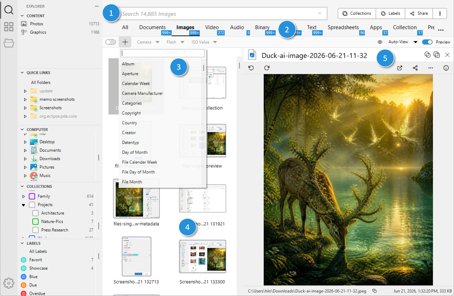The image size is (454, 296).
Task: Open settings gear in sidebar
Action: 9,283
